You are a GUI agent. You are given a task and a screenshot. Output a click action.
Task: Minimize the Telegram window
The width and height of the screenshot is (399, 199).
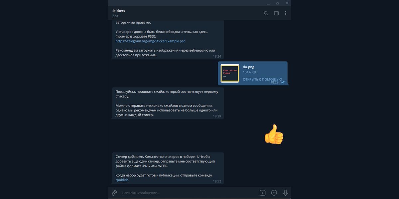pos(268,3)
